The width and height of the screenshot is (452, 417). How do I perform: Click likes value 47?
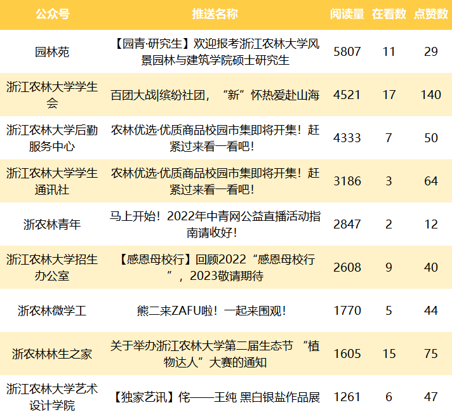click(x=431, y=397)
